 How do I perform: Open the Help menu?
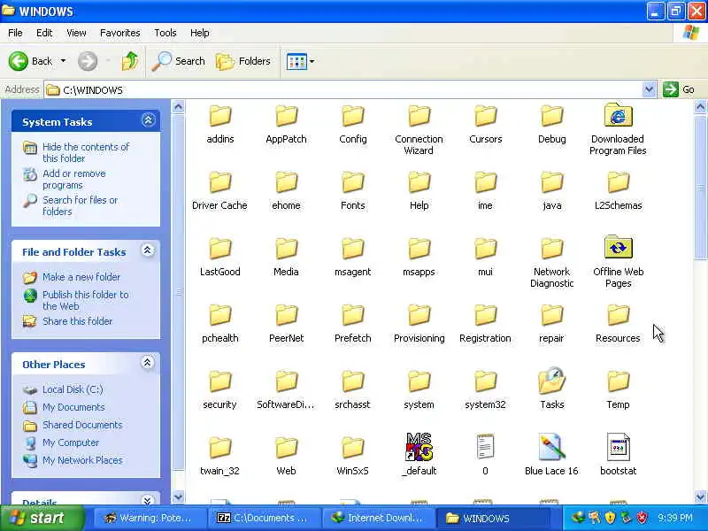point(200,33)
